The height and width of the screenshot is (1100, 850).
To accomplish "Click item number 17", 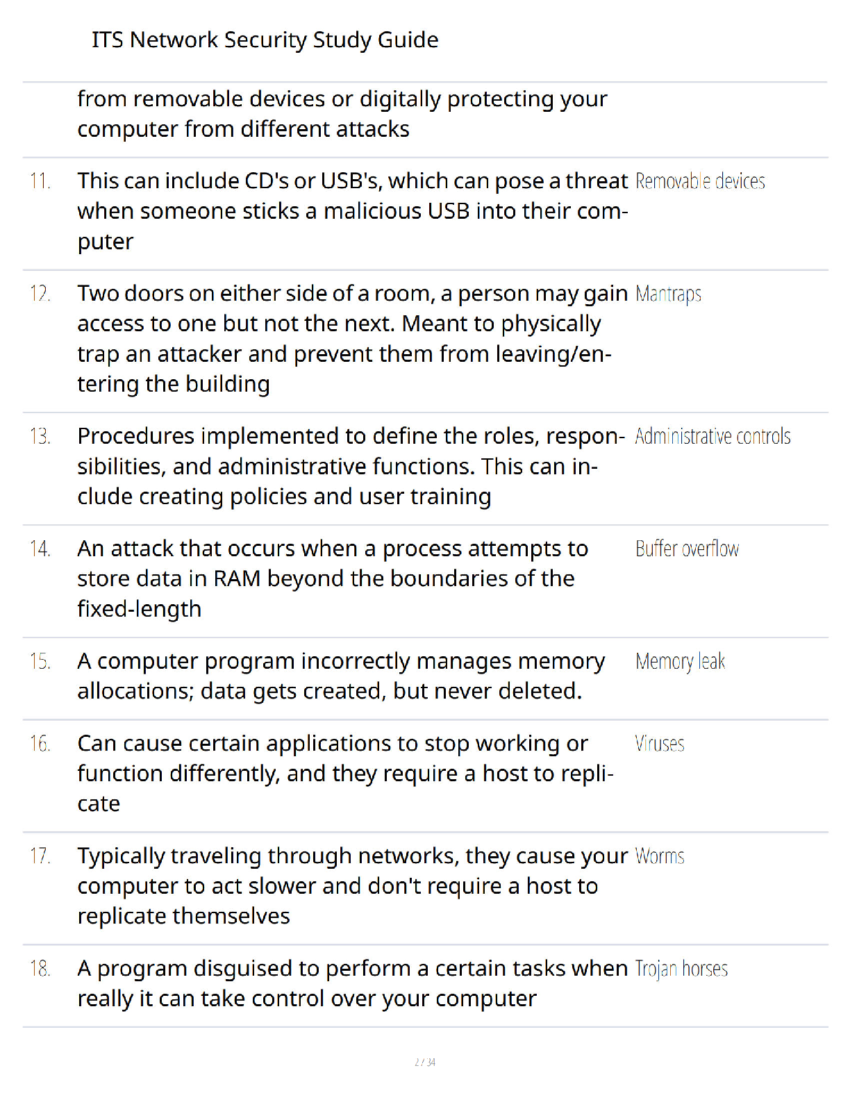I will [40, 856].
